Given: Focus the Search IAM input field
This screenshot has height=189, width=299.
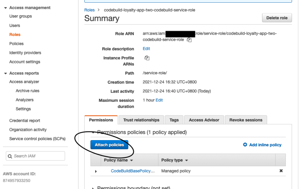Looking at the screenshot, I should click(35, 156).
